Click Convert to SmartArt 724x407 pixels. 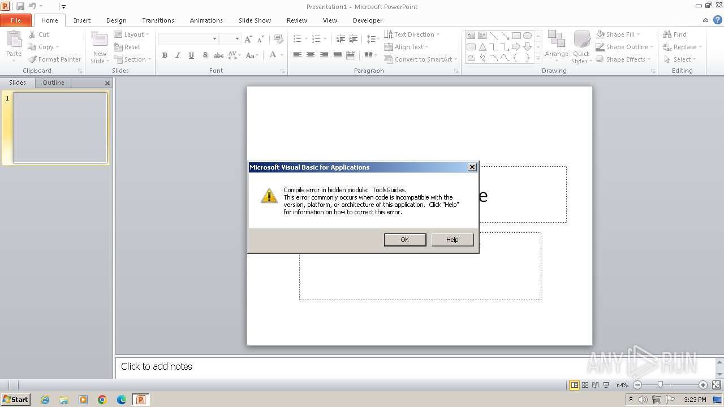pos(421,59)
